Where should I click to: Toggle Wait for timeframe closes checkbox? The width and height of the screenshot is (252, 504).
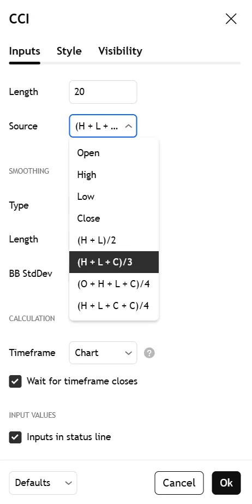pyautogui.click(x=15, y=382)
